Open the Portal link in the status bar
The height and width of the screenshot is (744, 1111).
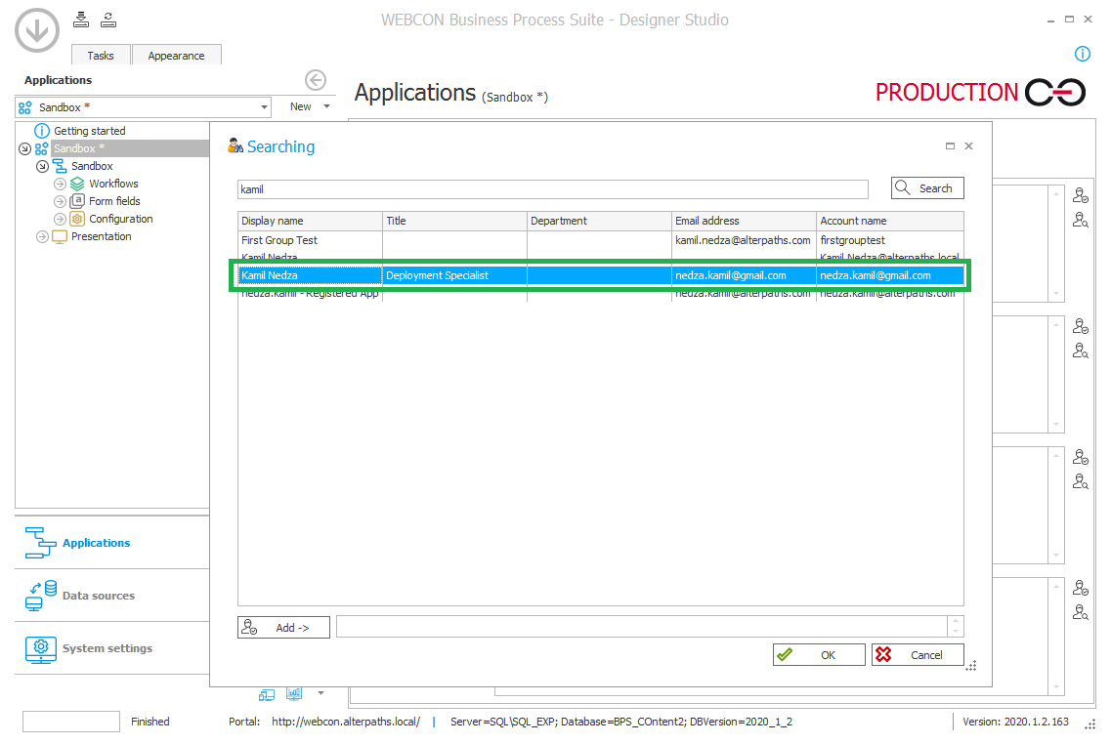pyautogui.click(x=345, y=722)
